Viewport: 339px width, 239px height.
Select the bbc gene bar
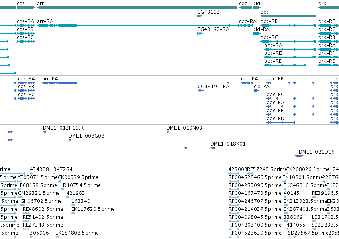[x=288, y=16]
